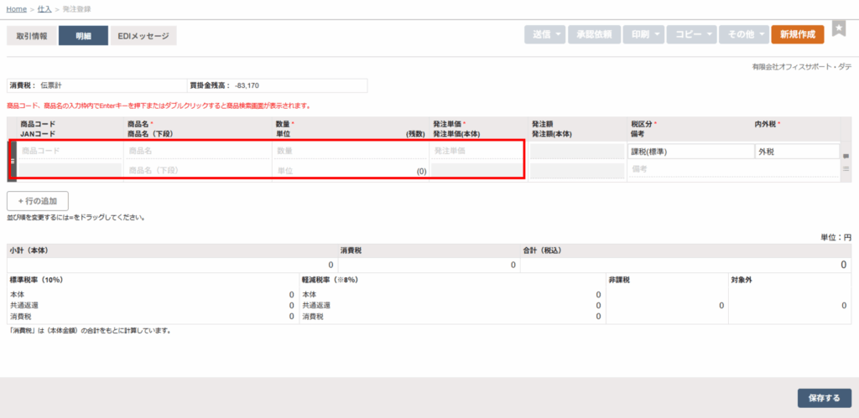This screenshot has width=859, height=418.
Task: Click the star bookmark icon
Action: point(838,29)
